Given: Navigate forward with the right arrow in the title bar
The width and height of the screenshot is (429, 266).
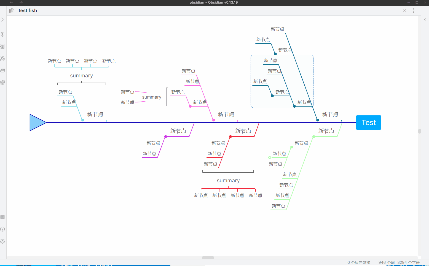Looking at the screenshot, I should (21, 2).
